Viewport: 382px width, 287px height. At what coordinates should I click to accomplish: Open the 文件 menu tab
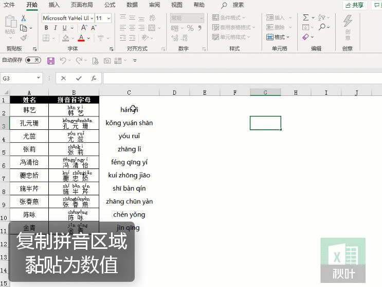(9, 5)
